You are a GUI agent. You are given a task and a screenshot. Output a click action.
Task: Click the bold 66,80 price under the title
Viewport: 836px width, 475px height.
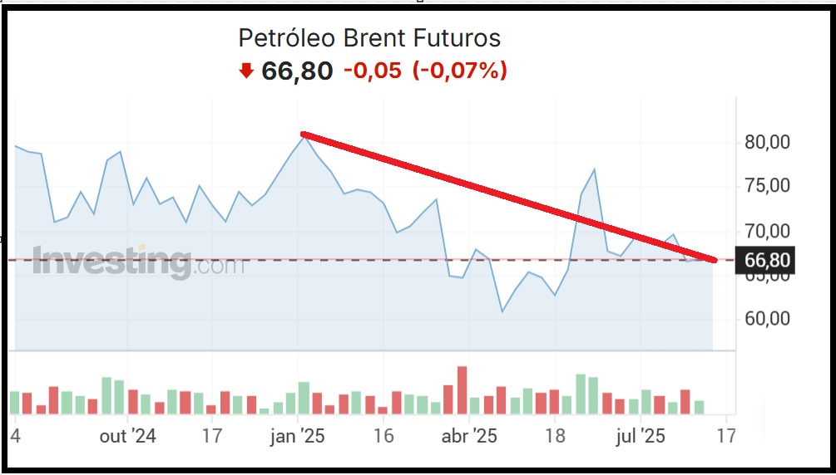(297, 71)
